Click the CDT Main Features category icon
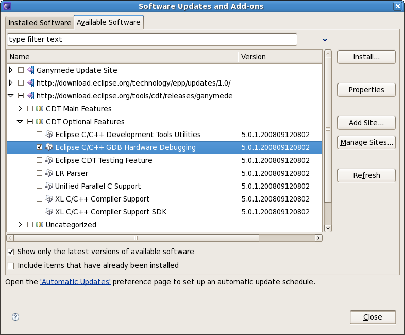This screenshot has width=405, height=335. [40, 109]
